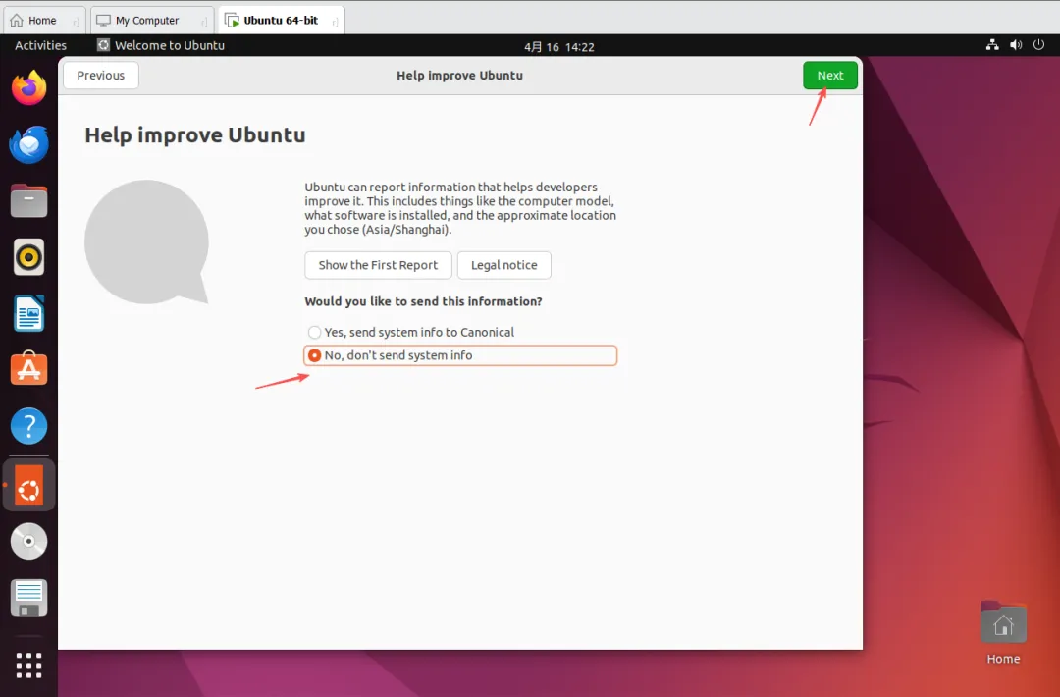Image resolution: width=1060 pixels, height=697 pixels.
Task: Click the Welcome to Ubuntu app menu
Action: (x=161, y=45)
